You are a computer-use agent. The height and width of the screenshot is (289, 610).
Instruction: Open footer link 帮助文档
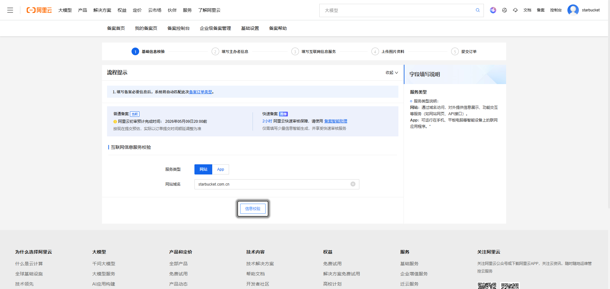[255, 274]
